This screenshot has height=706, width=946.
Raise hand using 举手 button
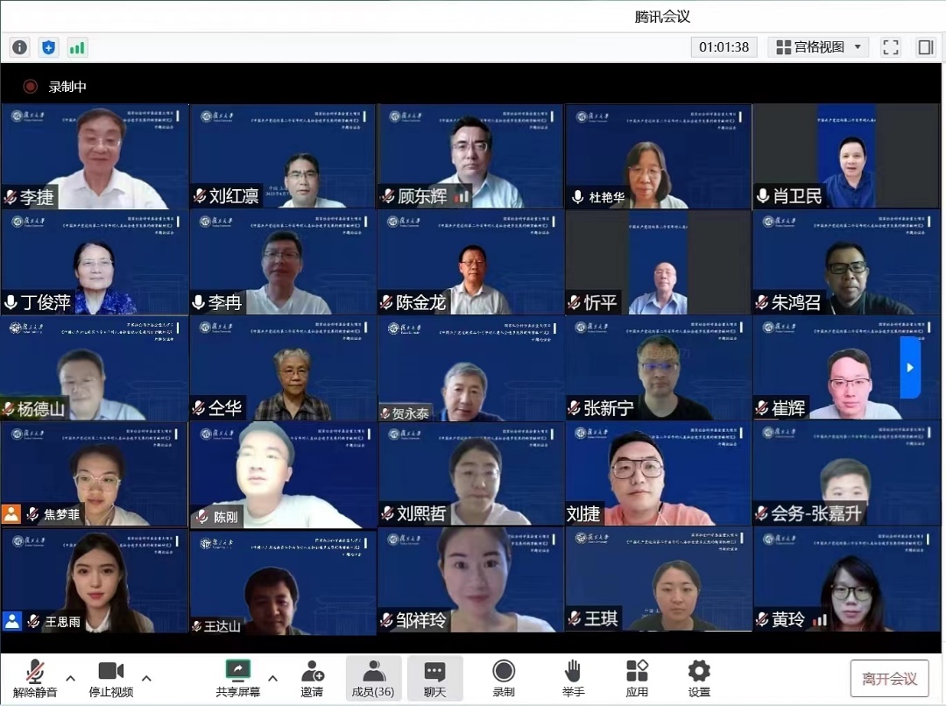point(573,678)
